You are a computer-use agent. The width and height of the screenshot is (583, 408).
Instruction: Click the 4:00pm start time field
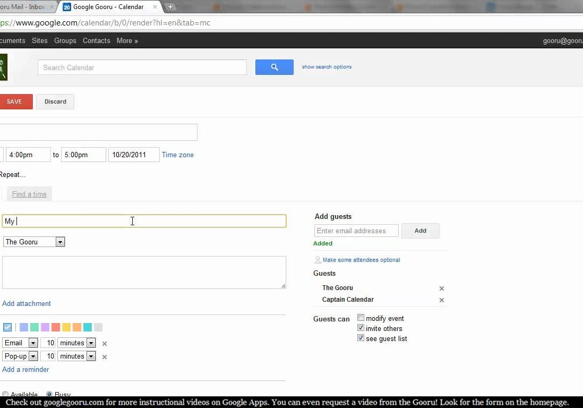[x=28, y=155]
